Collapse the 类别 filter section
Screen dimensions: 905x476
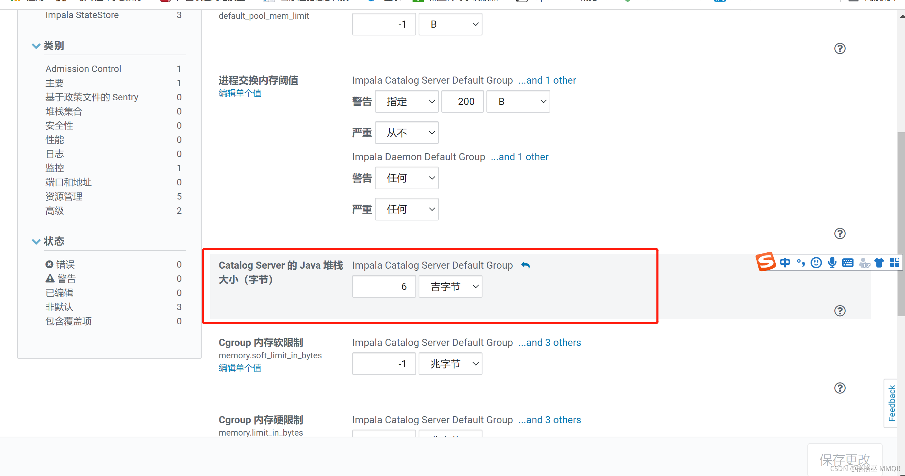[36, 46]
